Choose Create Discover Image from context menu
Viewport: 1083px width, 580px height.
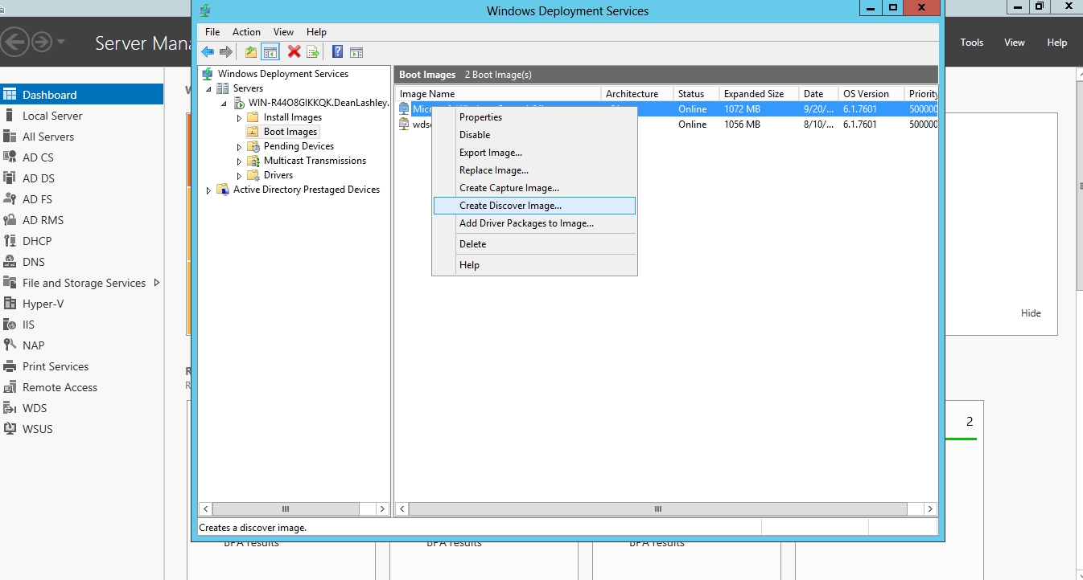pos(510,206)
